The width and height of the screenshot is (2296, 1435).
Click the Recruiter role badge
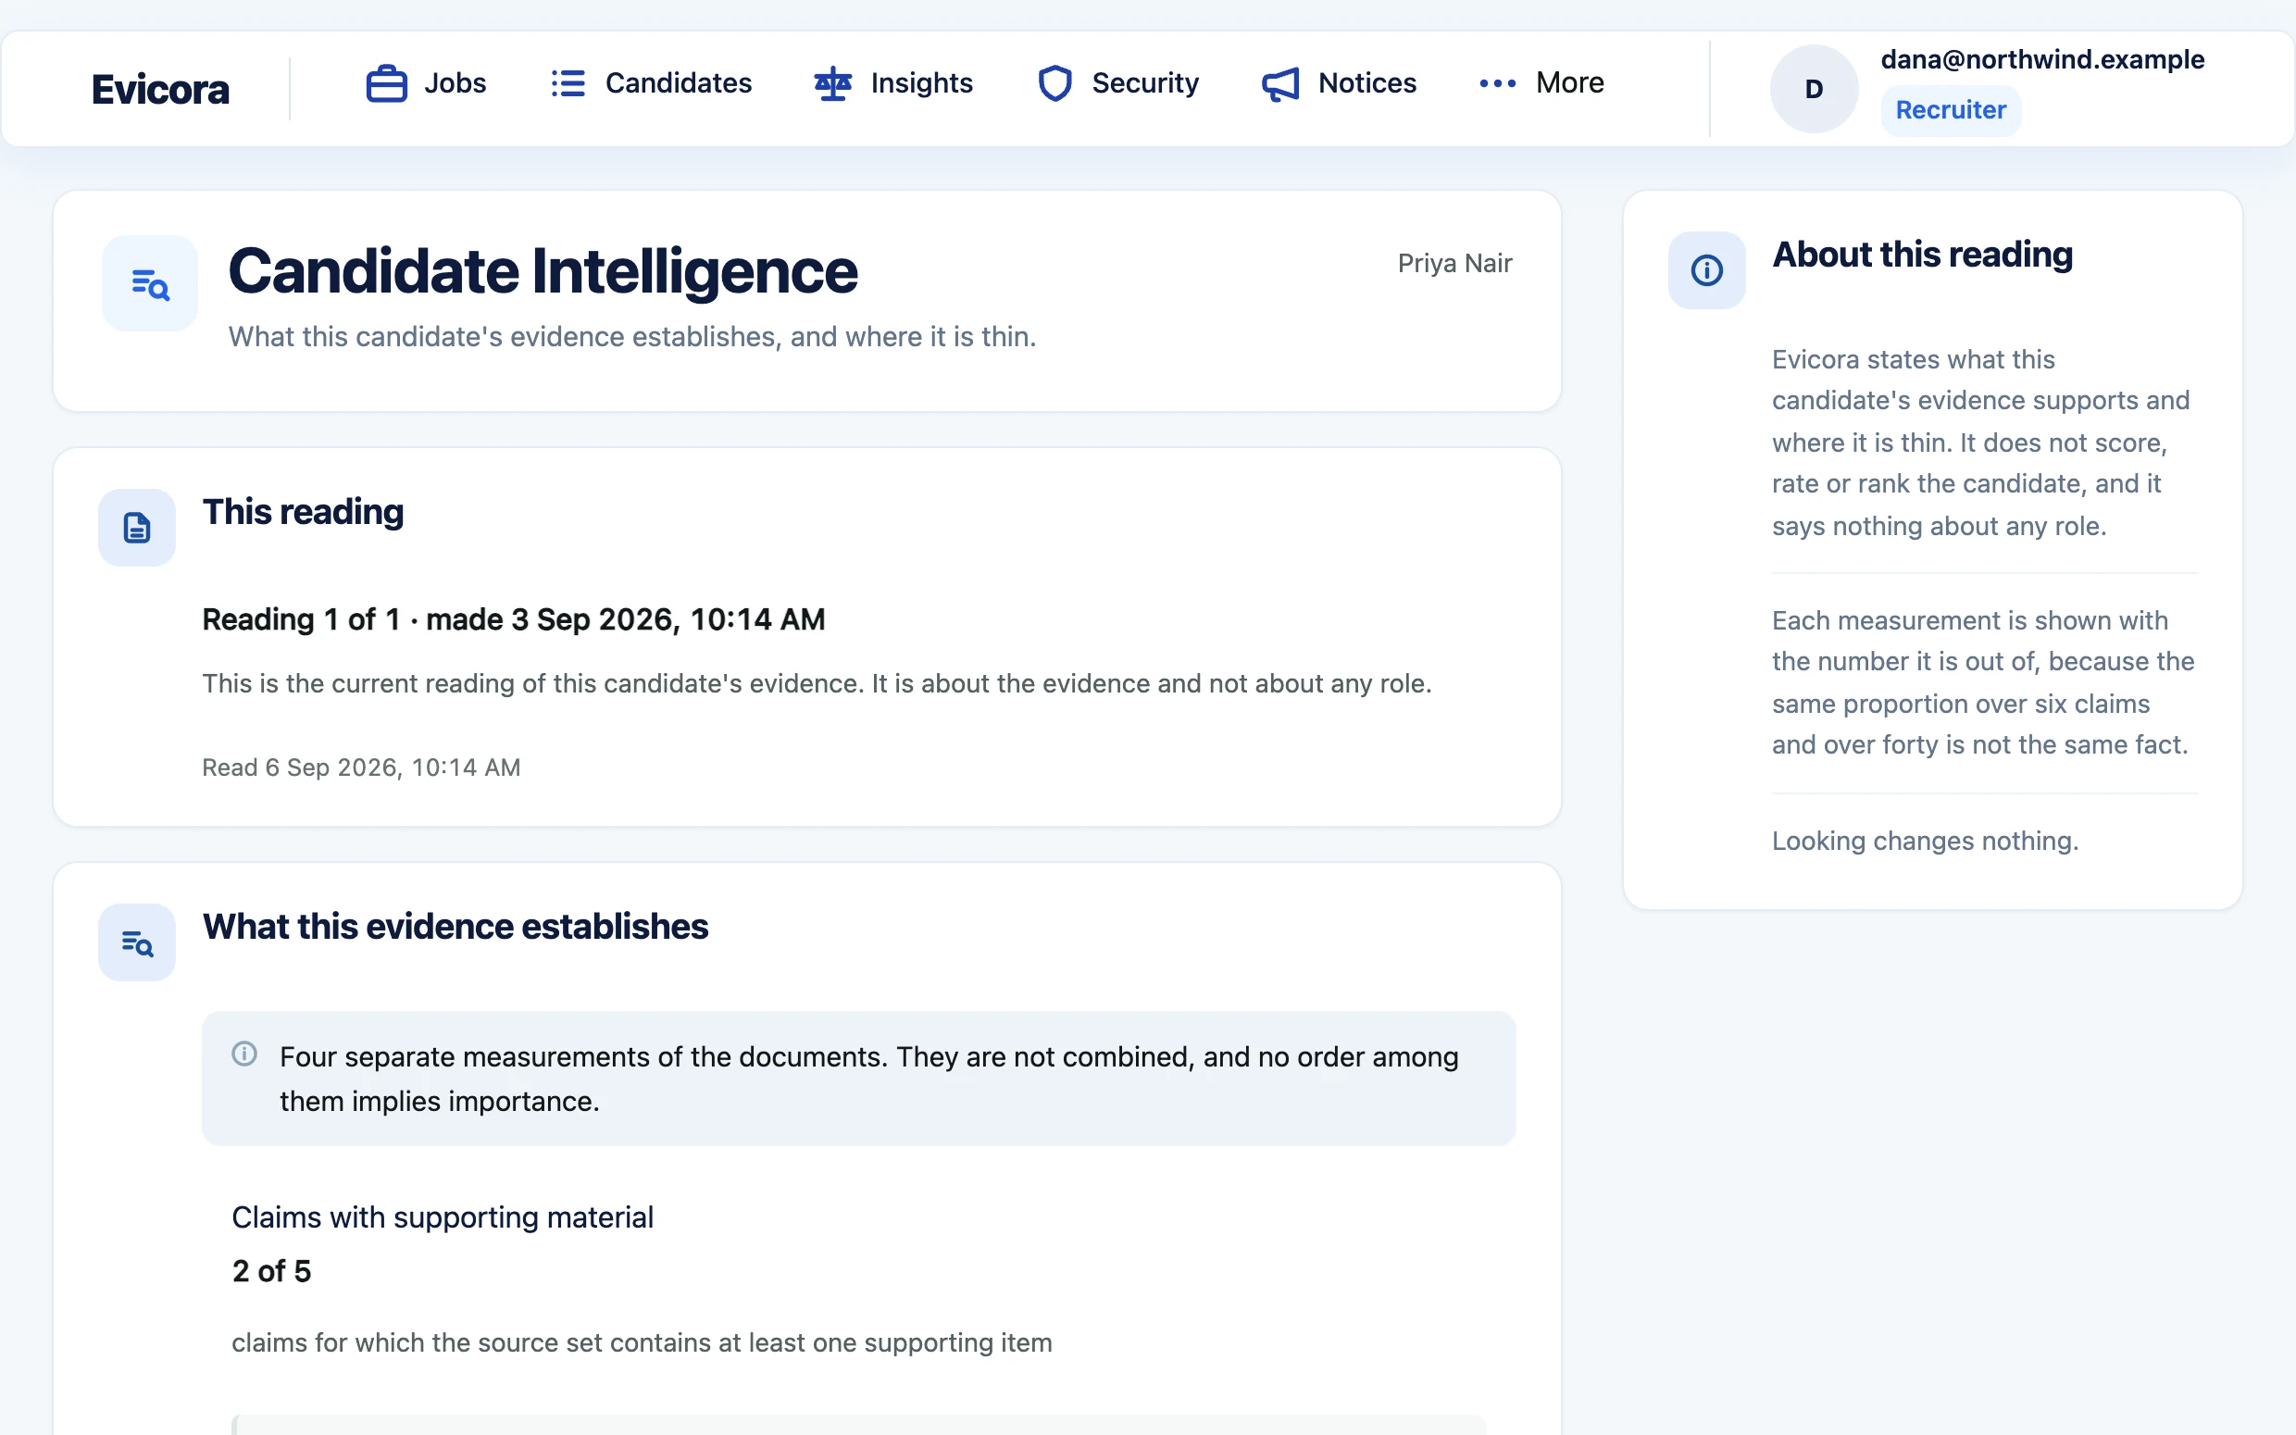[x=1951, y=110]
